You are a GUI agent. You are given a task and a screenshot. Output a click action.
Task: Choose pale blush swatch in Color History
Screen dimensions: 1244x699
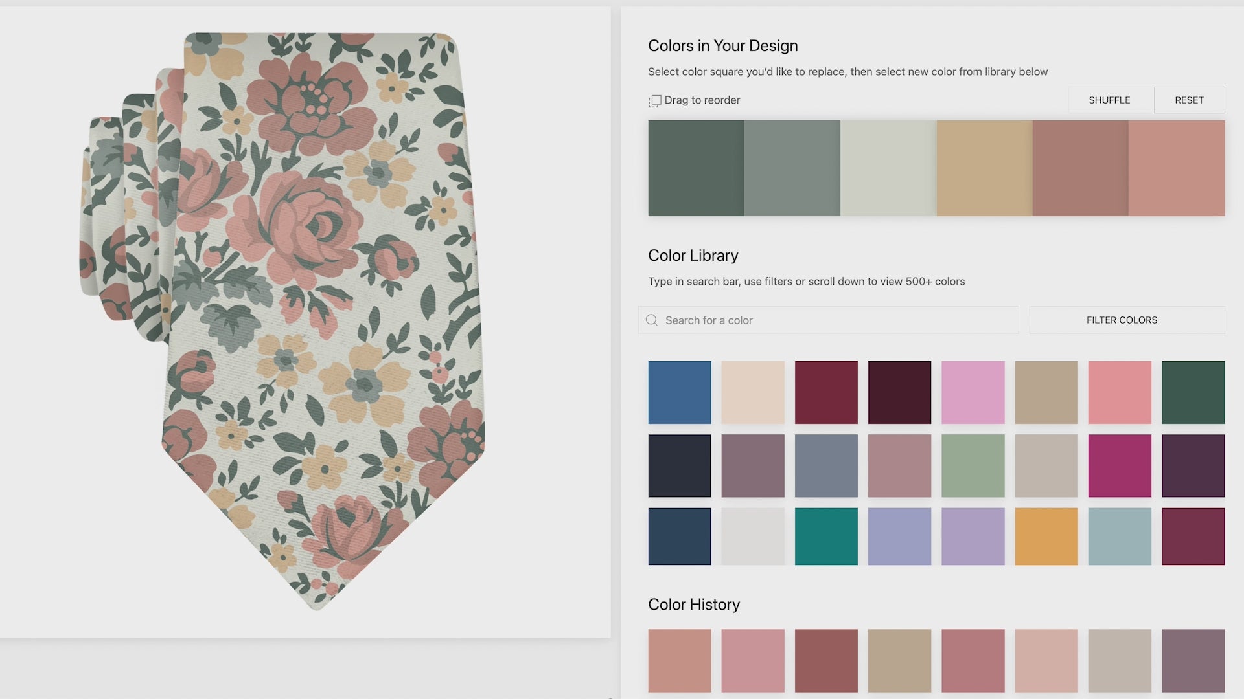pyautogui.click(x=1046, y=661)
